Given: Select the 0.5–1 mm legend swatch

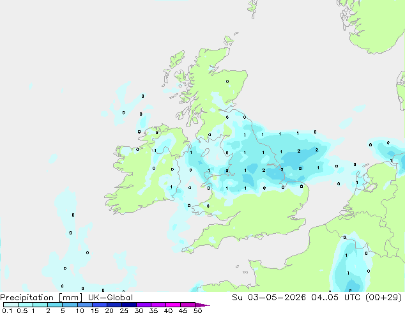Looking at the screenshot, I should point(26,305).
